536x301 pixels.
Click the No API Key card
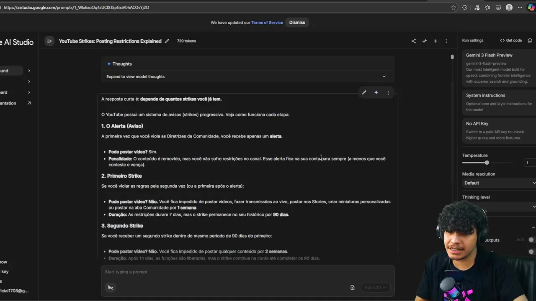click(x=499, y=130)
